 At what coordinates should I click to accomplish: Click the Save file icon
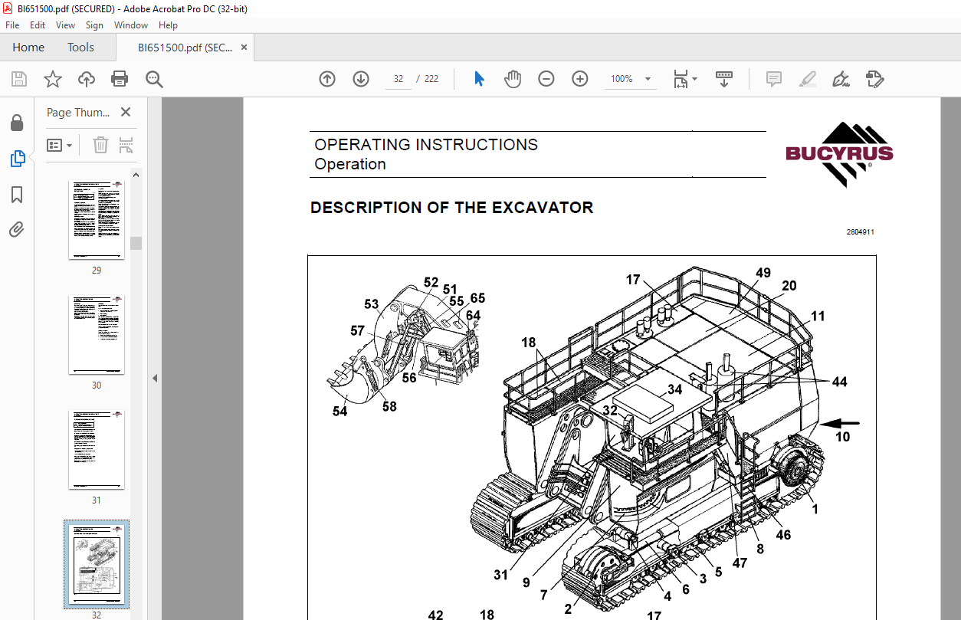point(19,79)
